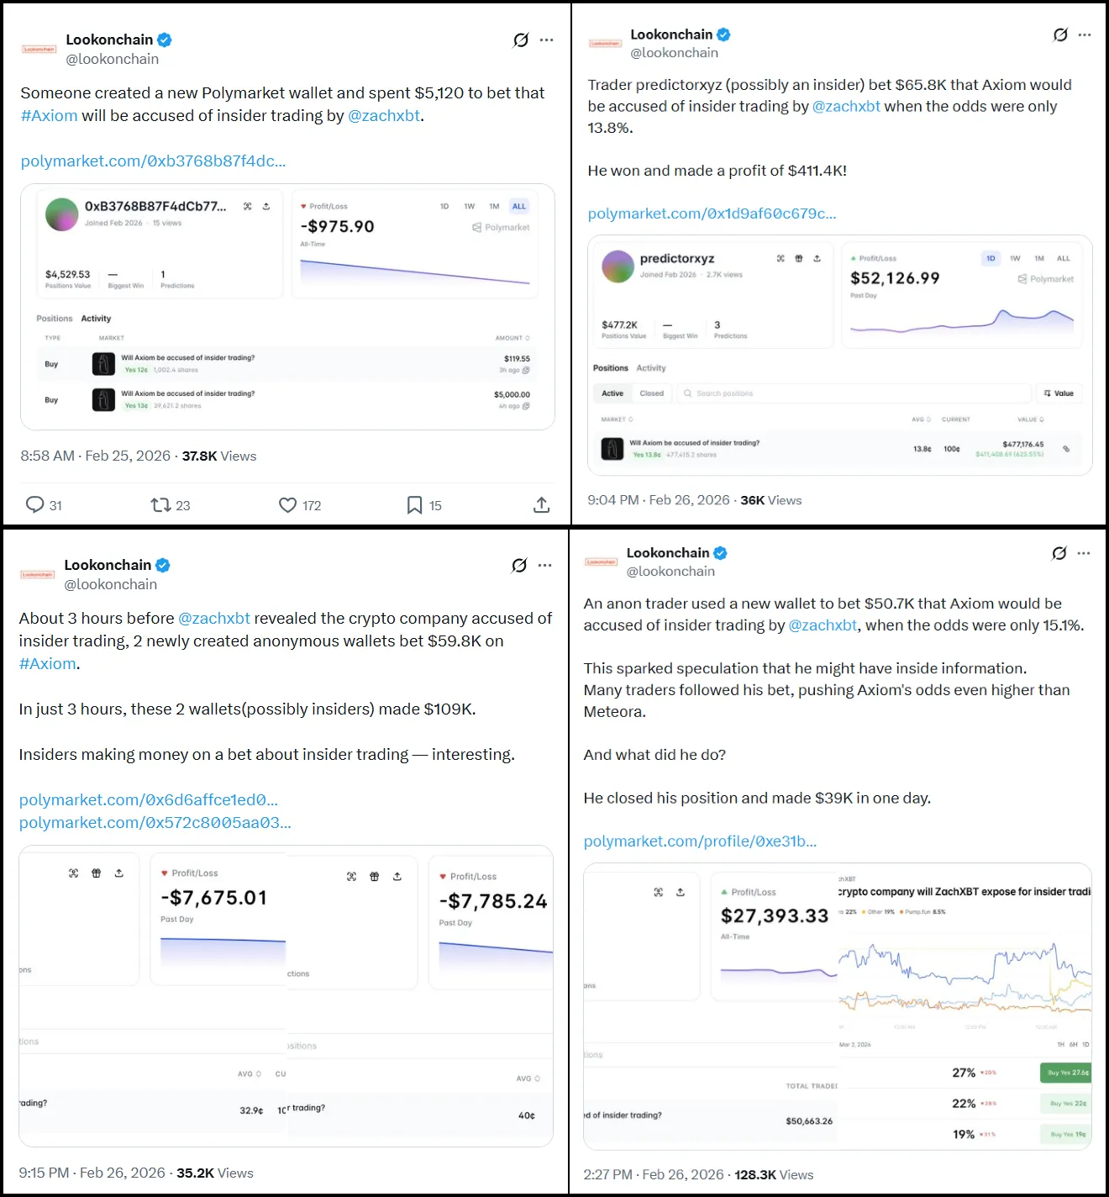
Task: Open the @zachxbt mention in 9:04 PM tweet
Action: tap(846, 107)
